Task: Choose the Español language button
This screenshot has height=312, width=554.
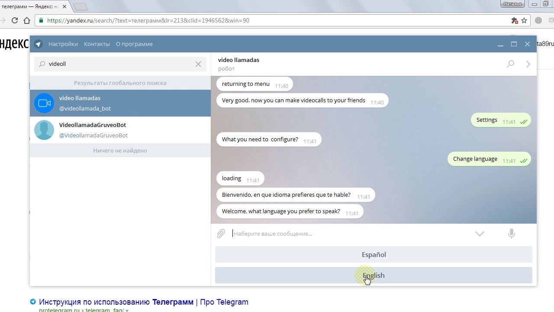Action: [374, 255]
